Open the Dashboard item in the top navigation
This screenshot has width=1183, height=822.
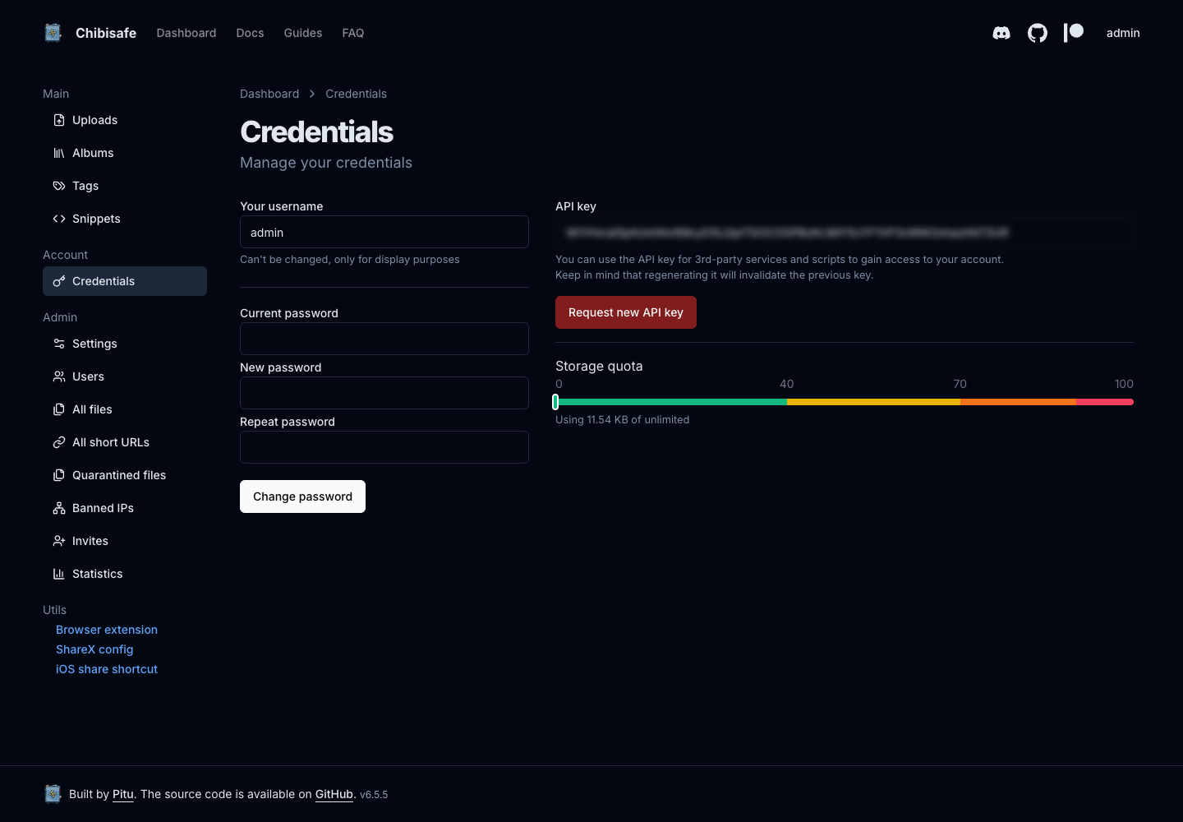186,33
